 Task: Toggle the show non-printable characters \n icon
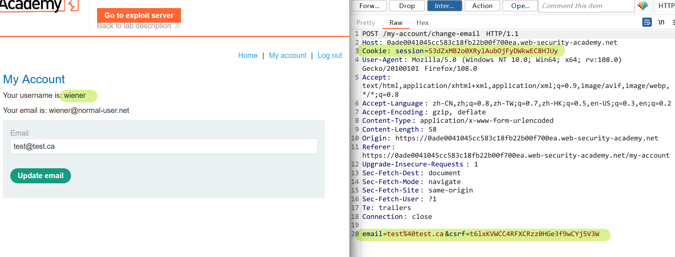(x=661, y=22)
